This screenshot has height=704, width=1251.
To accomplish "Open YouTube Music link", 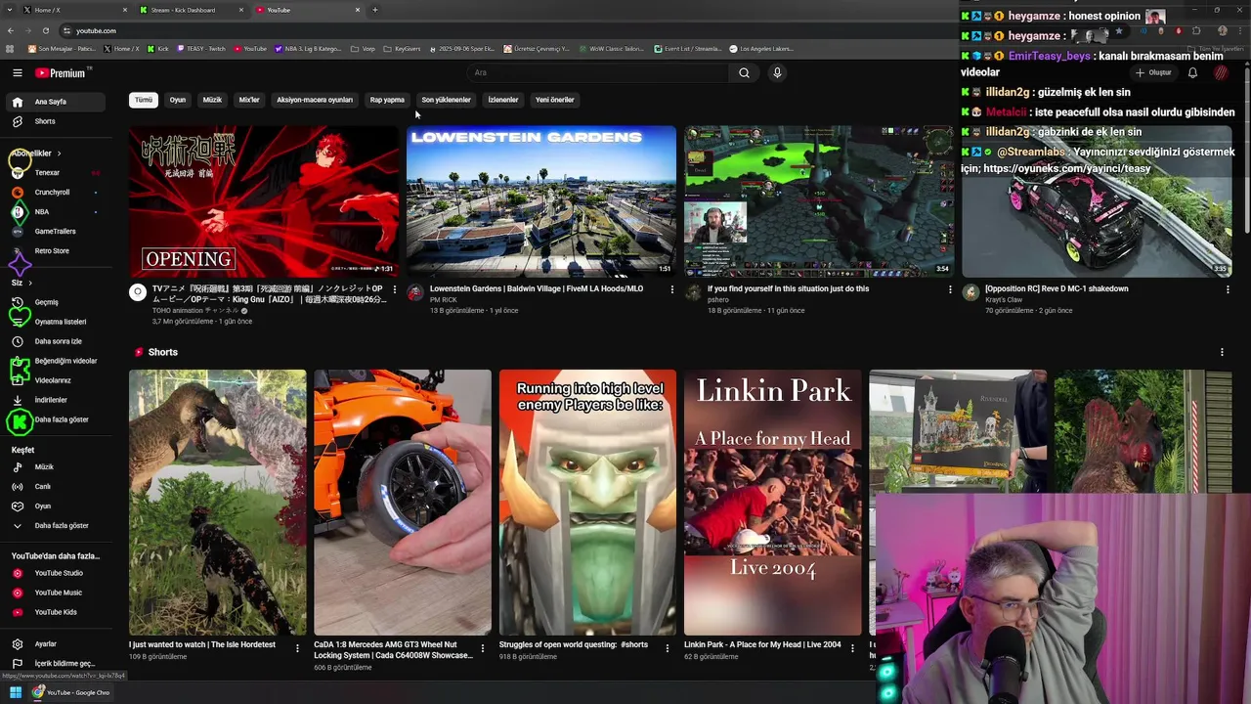I will click(57, 593).
